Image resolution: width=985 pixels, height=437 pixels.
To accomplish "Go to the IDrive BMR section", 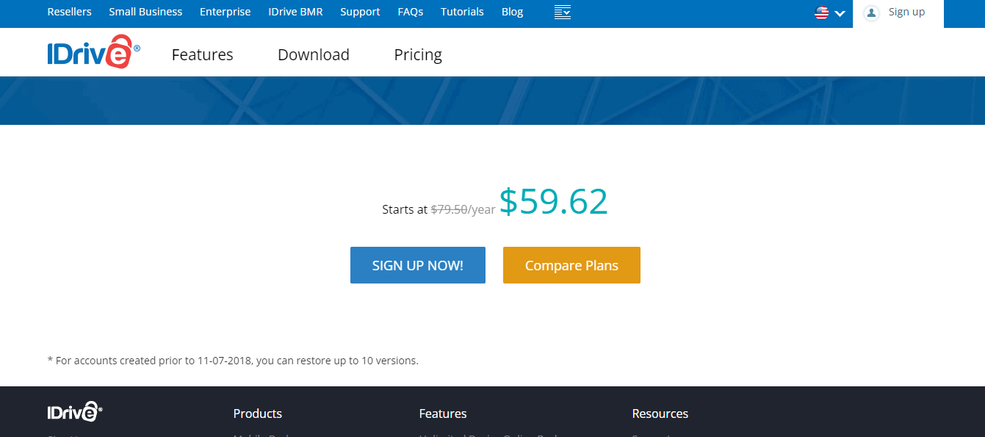I will (295, 11).
